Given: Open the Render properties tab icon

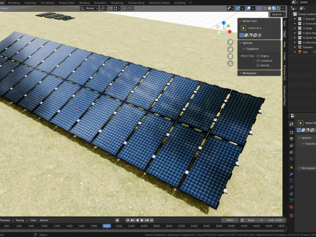Looking at the screenshot, I should [x=292, y=132].
